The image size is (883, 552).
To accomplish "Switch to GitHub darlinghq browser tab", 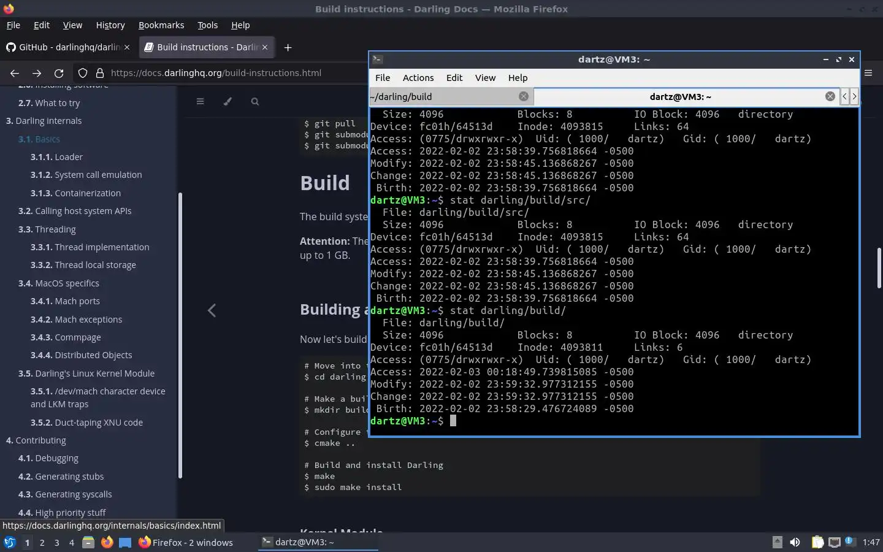I will pos(69,47).
